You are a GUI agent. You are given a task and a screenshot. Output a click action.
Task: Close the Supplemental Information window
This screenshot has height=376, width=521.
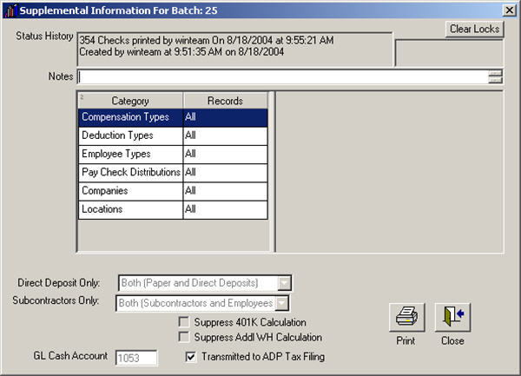tap(509, 10)
